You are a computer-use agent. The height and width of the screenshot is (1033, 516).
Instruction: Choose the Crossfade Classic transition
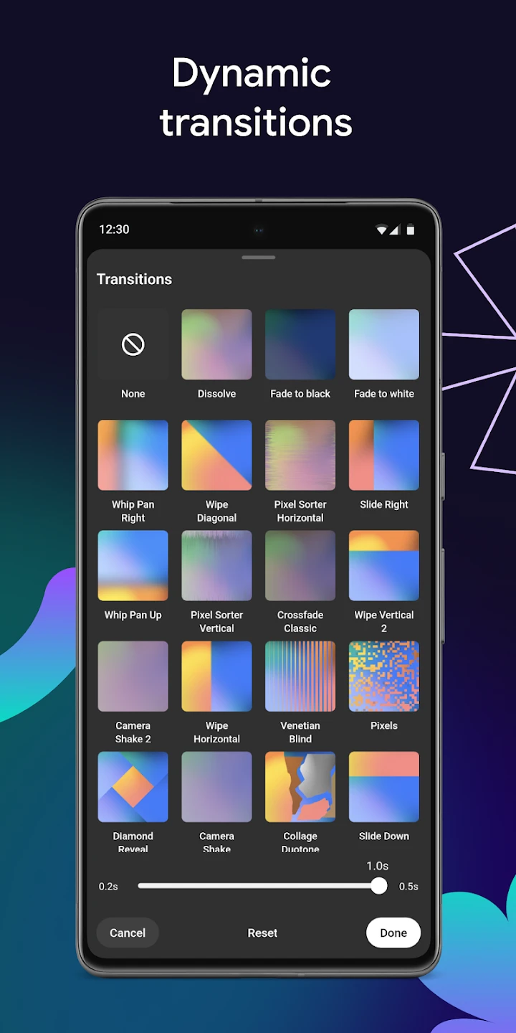[300, 566]
